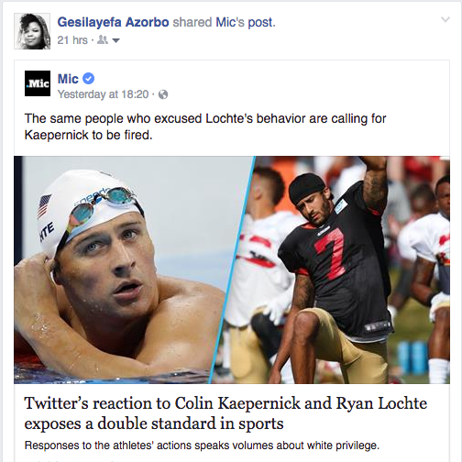Image resolution: width=462 pixels, height=462 pixels.
Task: Select the post text about Lochte's behavior
Action: [205, 126]
